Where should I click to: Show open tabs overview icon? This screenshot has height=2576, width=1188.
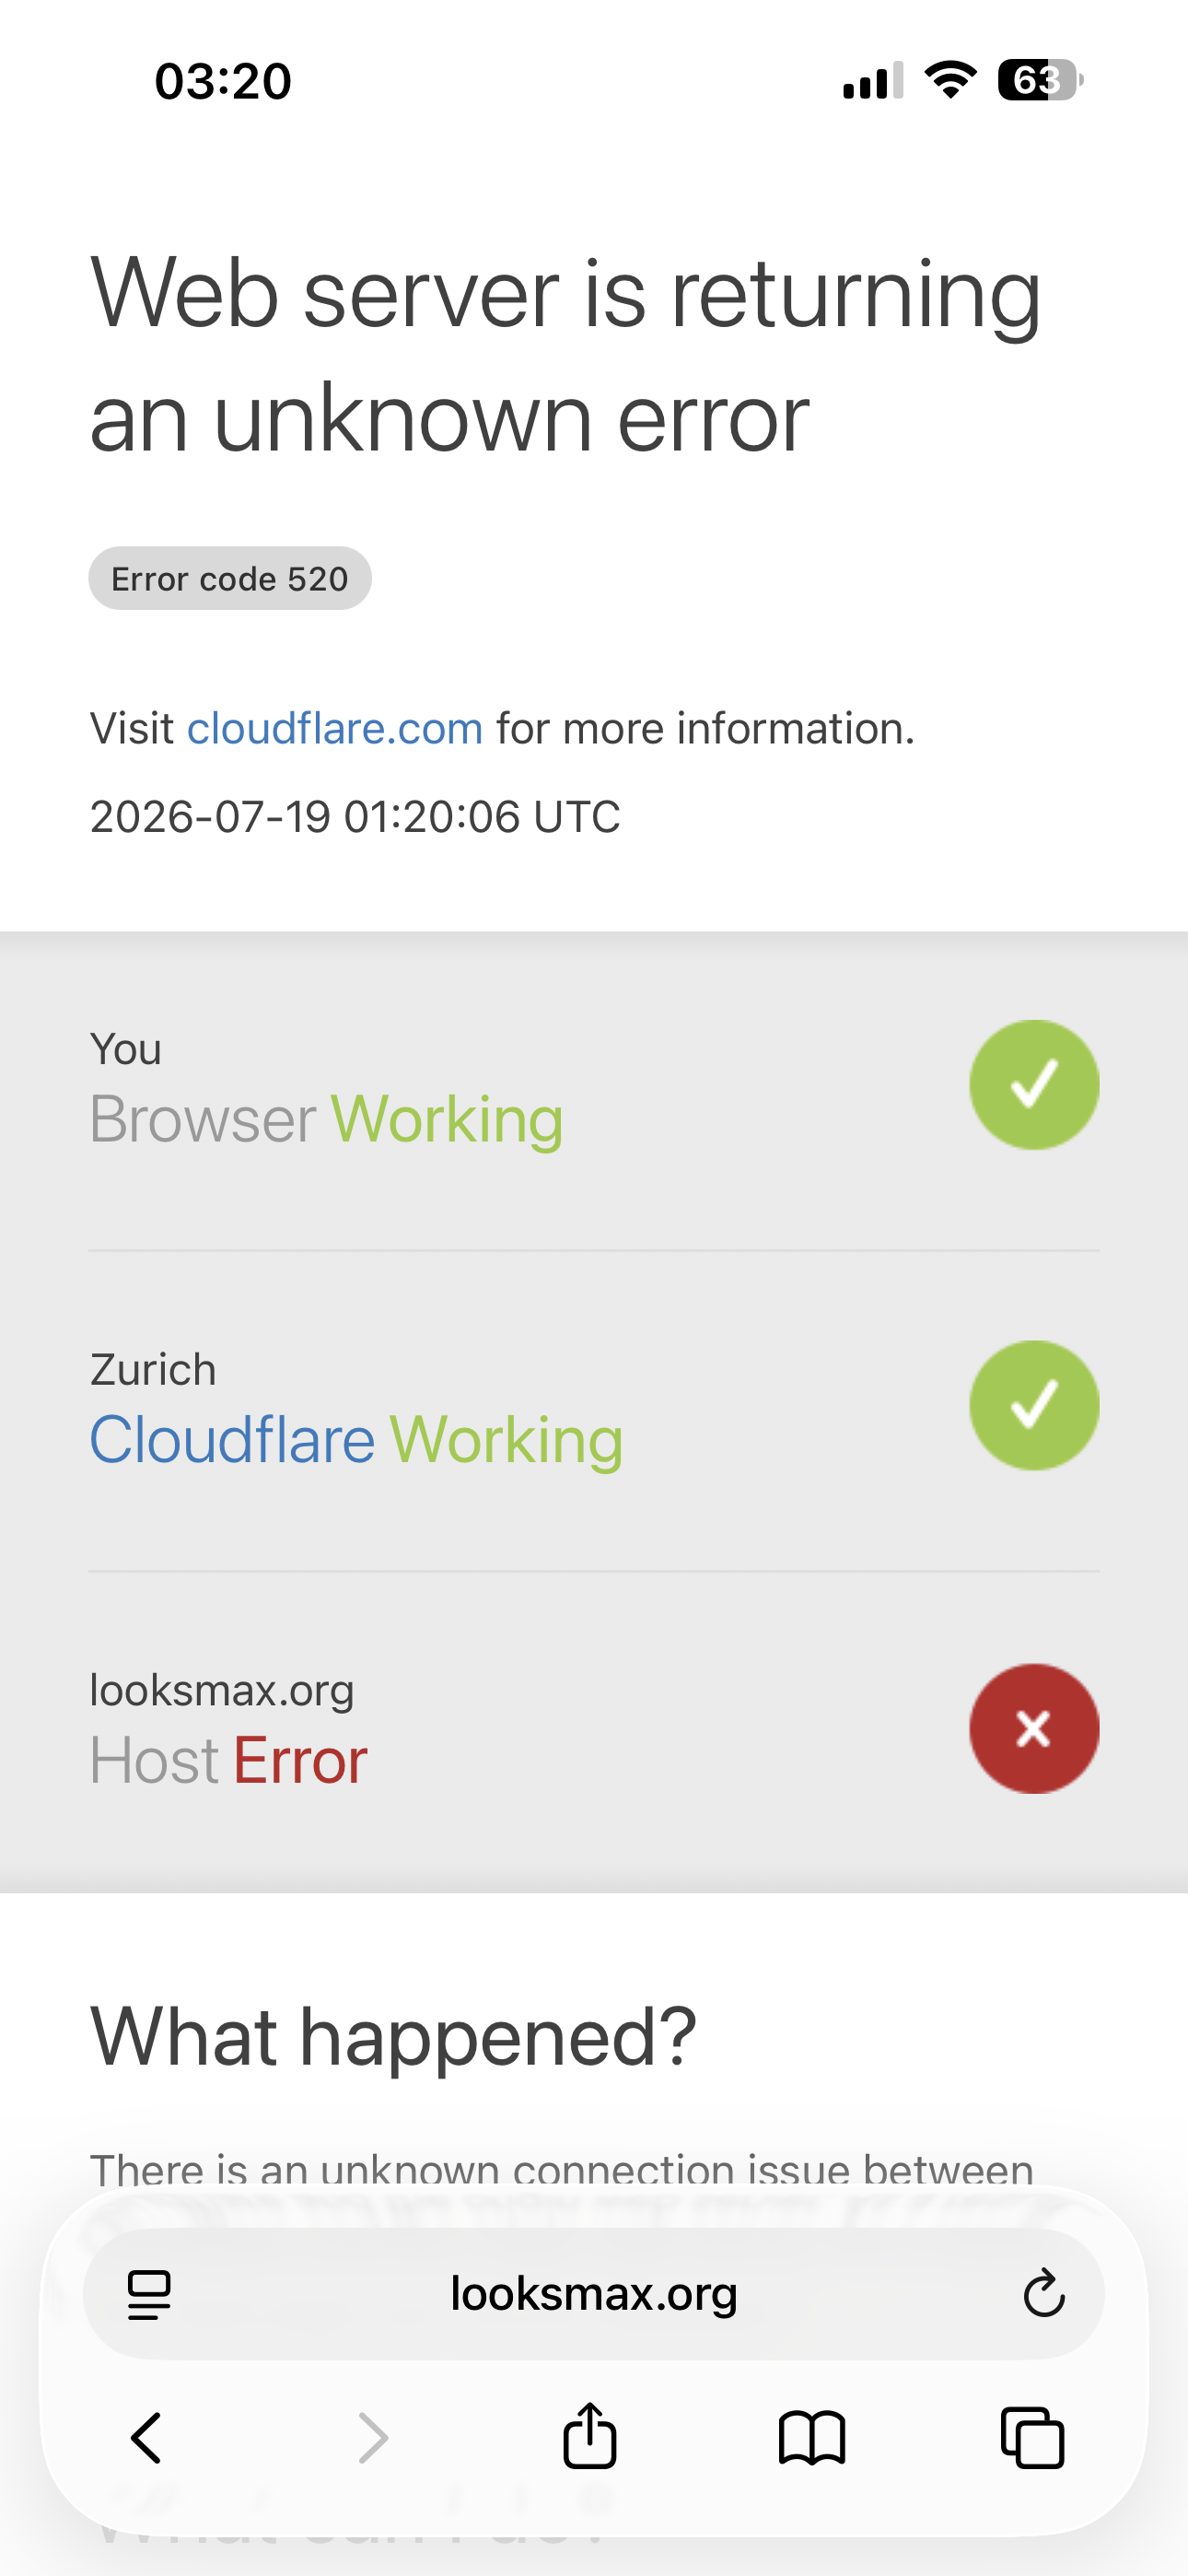point(1033,2438)
